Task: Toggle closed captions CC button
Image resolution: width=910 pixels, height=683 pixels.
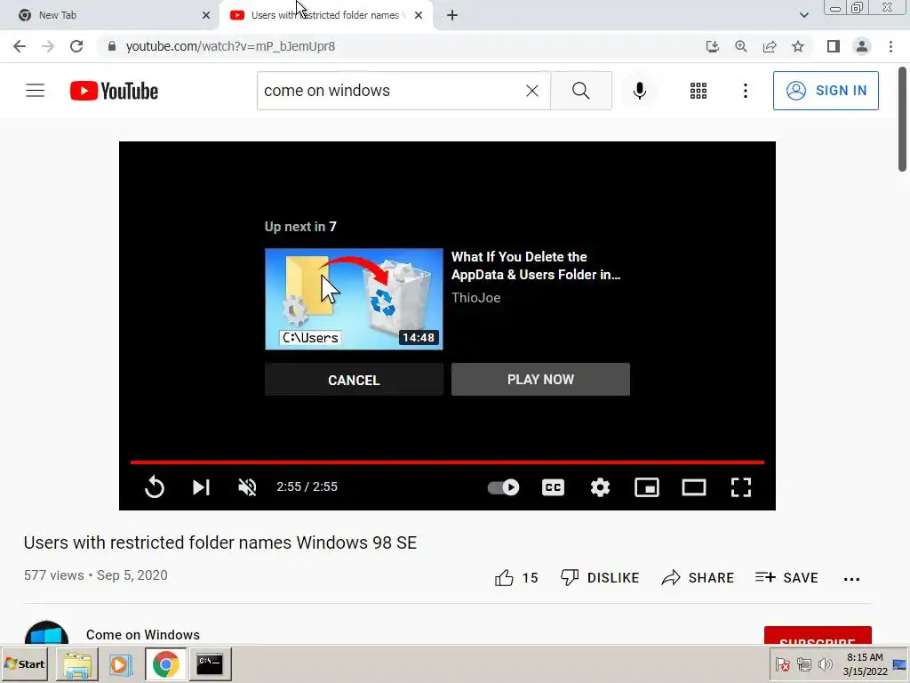Action: 553,486
